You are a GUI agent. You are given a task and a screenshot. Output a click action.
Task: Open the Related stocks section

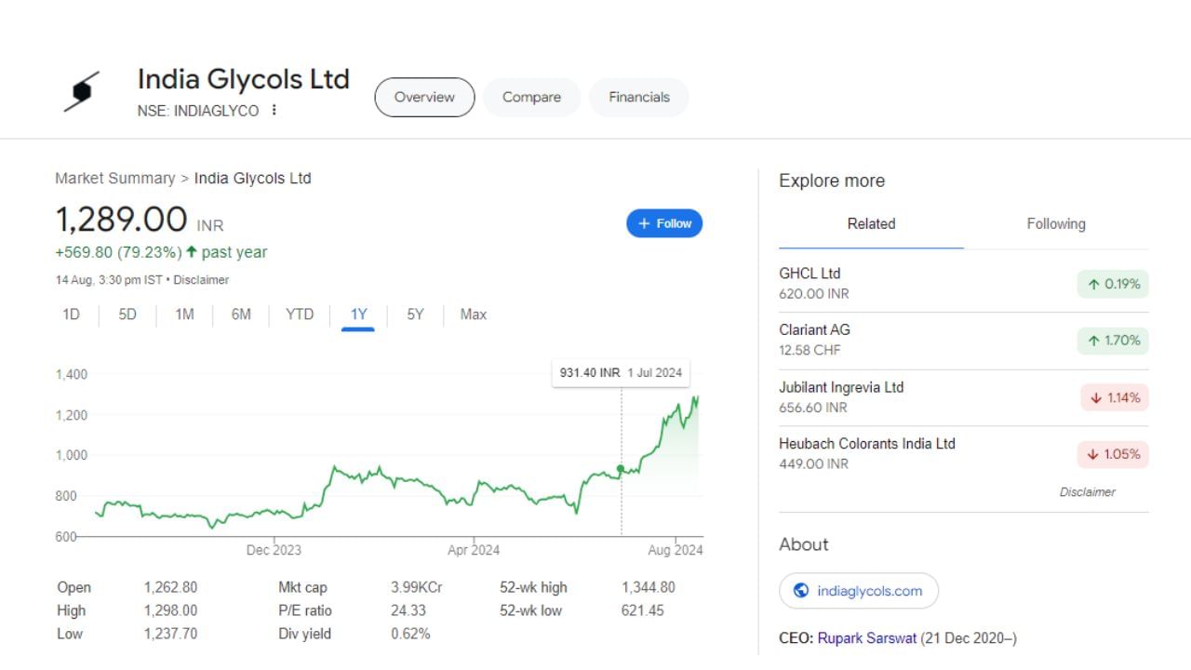[x=871, y=223]
